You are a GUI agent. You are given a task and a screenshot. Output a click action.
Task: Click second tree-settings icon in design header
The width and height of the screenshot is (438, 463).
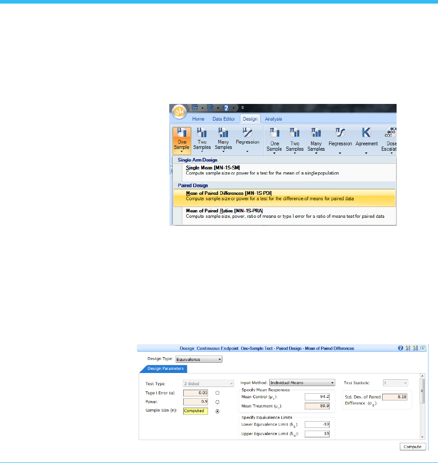(x=415, y=348)
